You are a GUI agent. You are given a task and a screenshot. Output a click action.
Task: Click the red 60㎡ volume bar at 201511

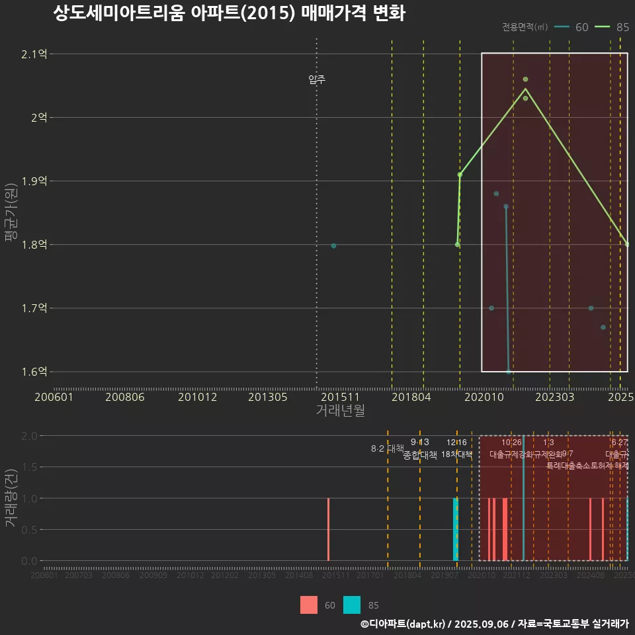329,529
